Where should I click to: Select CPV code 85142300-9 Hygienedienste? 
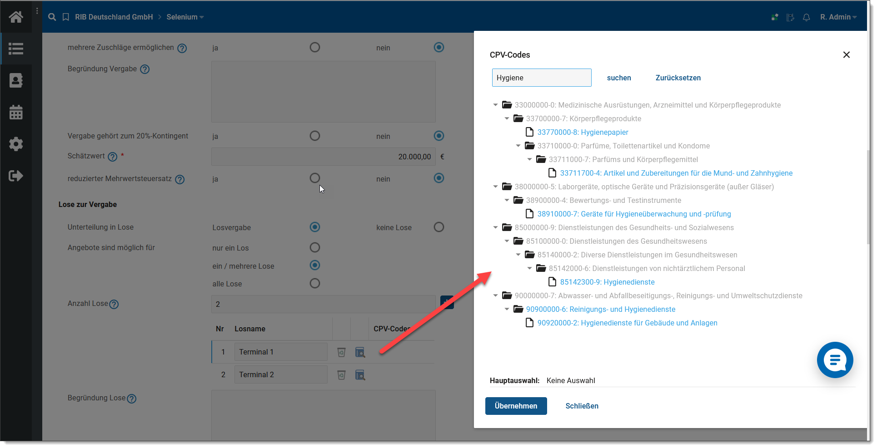pos(607,282)
